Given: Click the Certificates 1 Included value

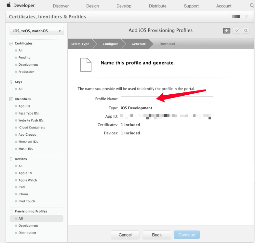Looking at the screenshot, I should [x=130, y=125].
